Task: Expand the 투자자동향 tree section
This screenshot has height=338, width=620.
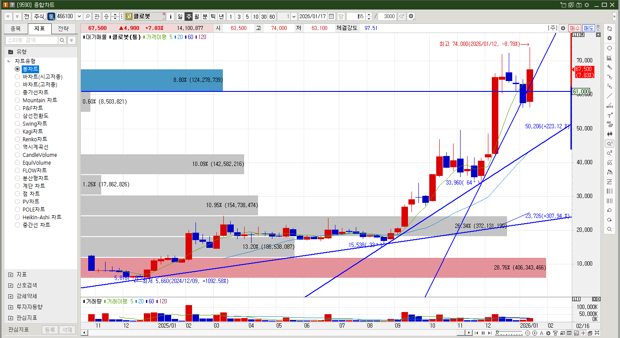Action: (x=10, y=307)
